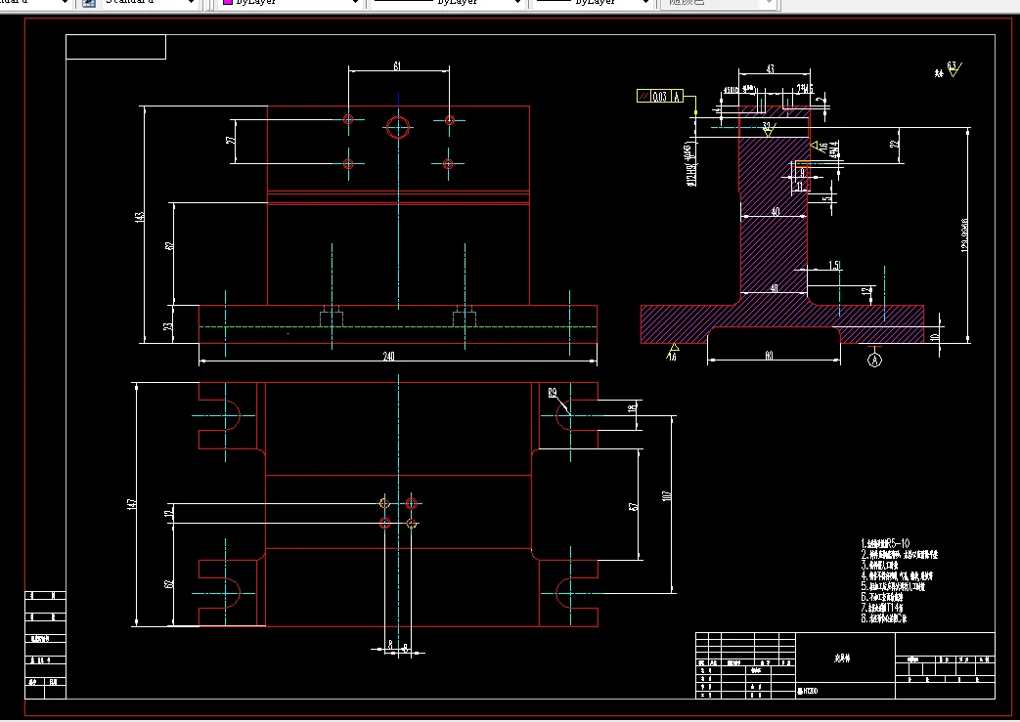Select the 80 recess width dimension
Screen dimensions: 1020x722
770,356
